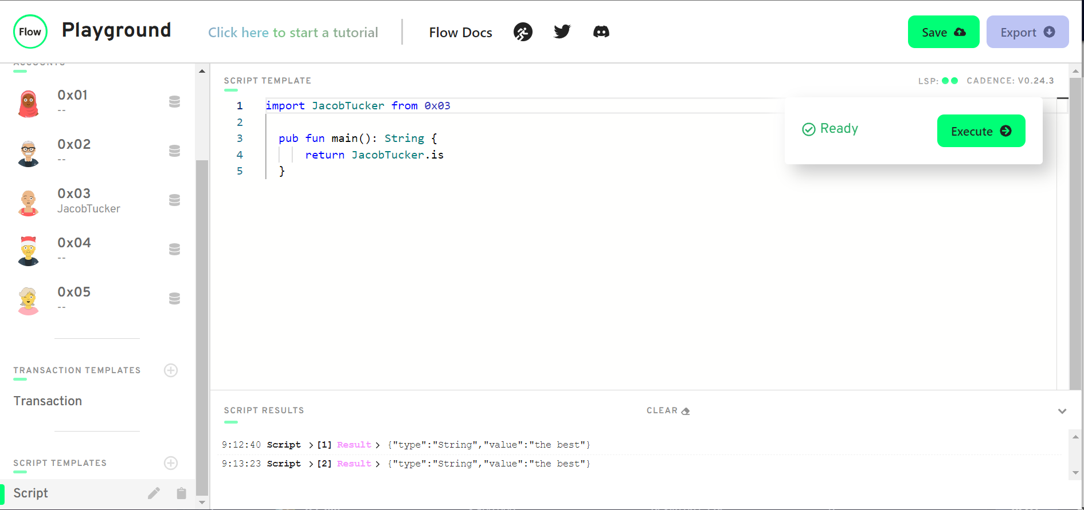Viewport: 1084px width, 510px height.
Task: Click storage icon for account 0x04
Action: pos(175,249)
